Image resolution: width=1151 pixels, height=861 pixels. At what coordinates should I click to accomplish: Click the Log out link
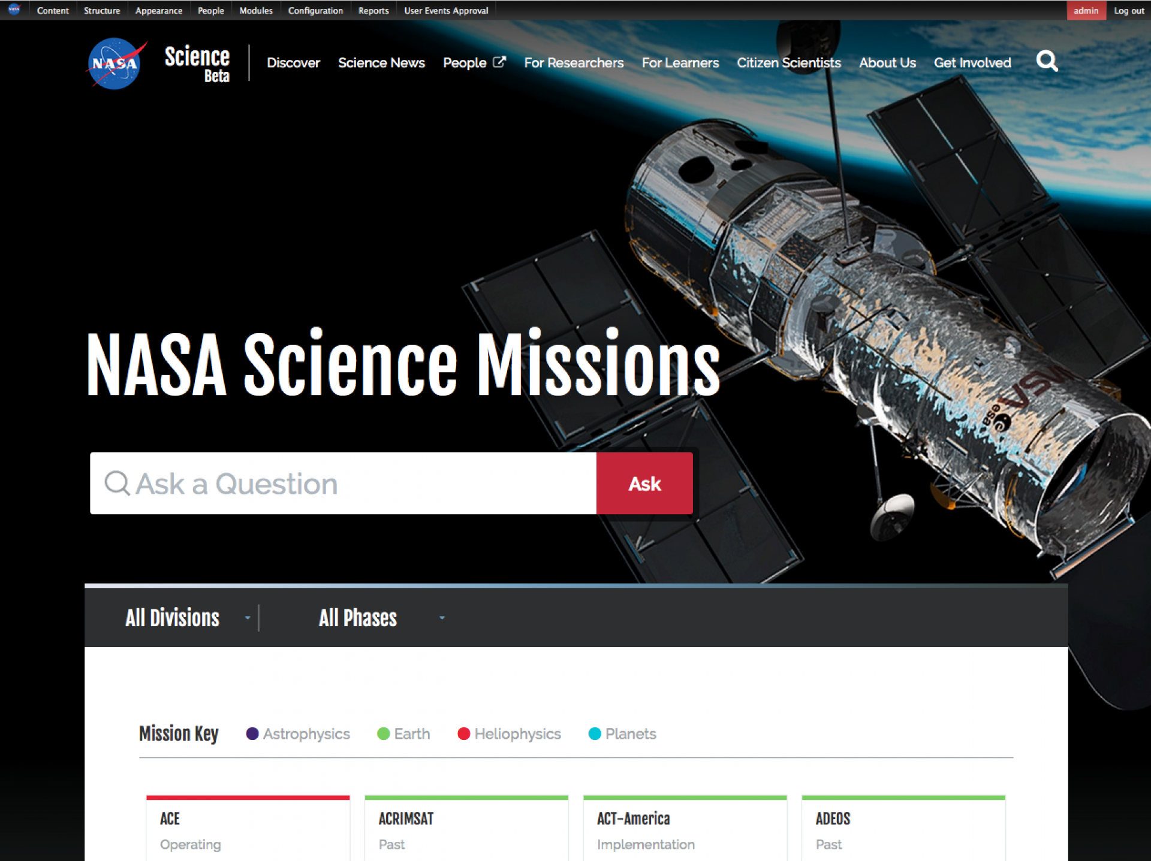(x=1129, y=10)
